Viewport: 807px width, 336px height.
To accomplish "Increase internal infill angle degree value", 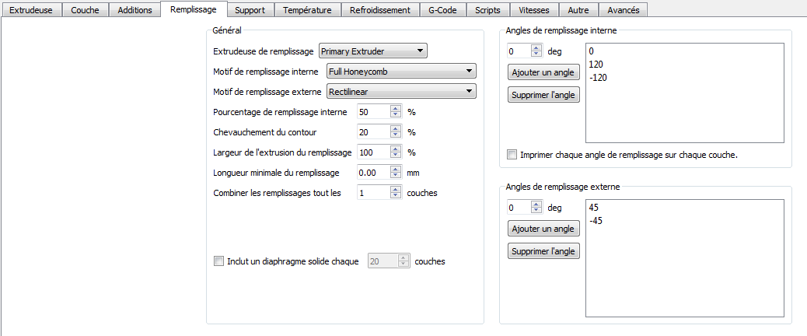I will 536,48.
